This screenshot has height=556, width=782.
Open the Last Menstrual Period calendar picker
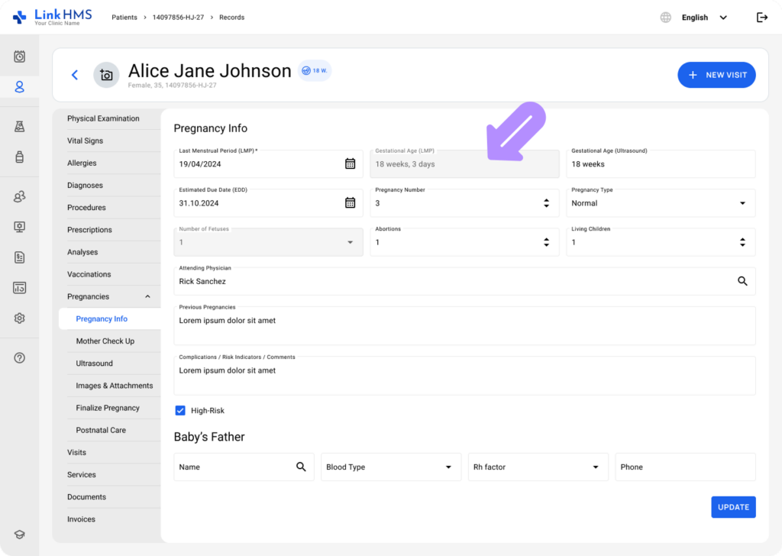coord(350,163)
